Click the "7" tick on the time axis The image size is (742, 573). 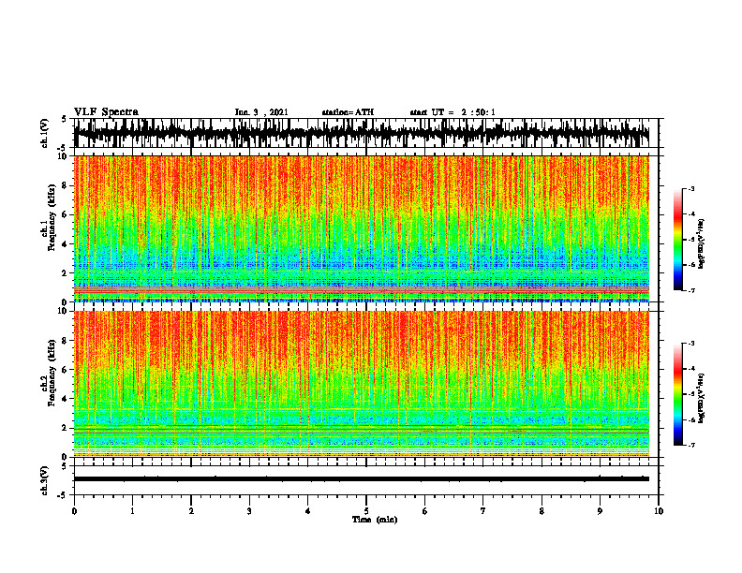tap(483, 511)
